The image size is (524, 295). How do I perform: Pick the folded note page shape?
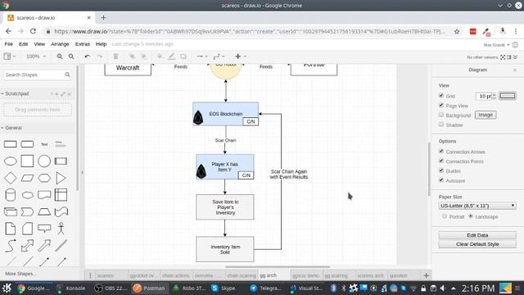point(11,229)
